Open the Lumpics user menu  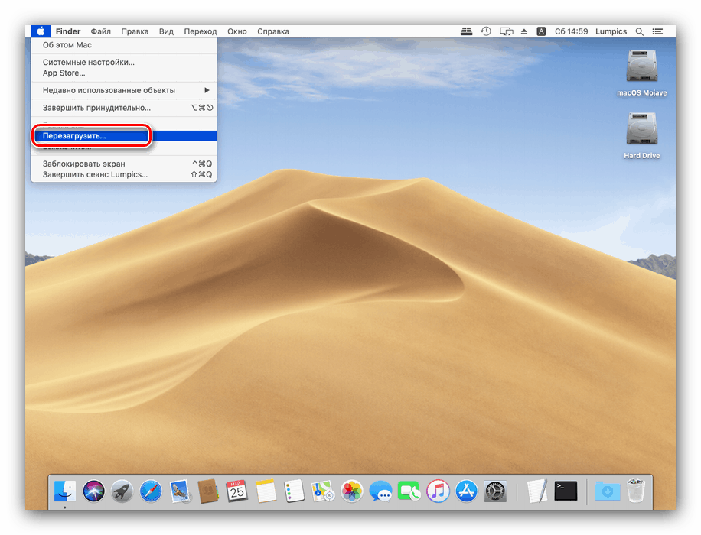pos(611,31)
